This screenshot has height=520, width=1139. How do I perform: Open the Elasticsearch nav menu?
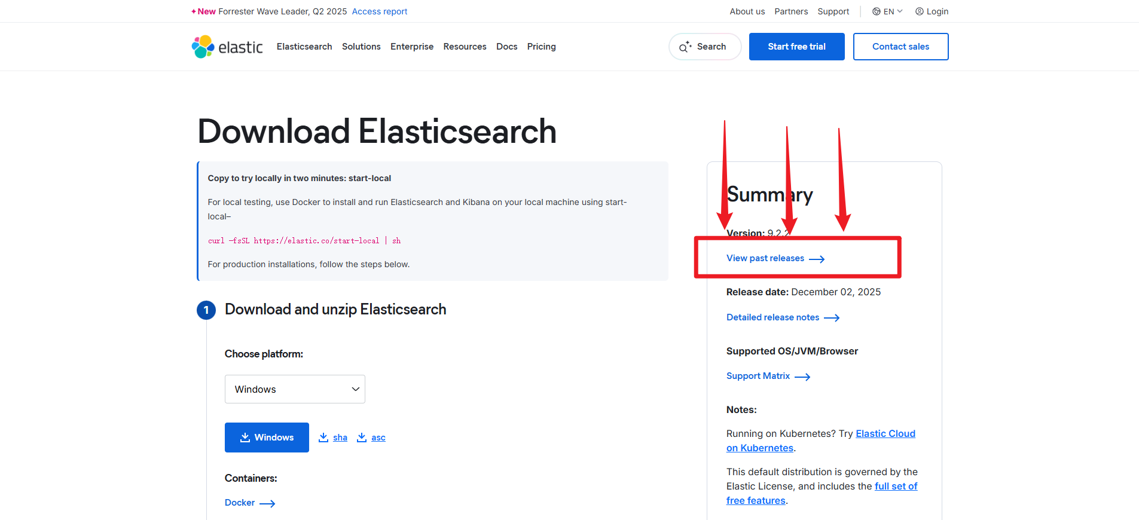pyautogui.click(x=304, y=47)
